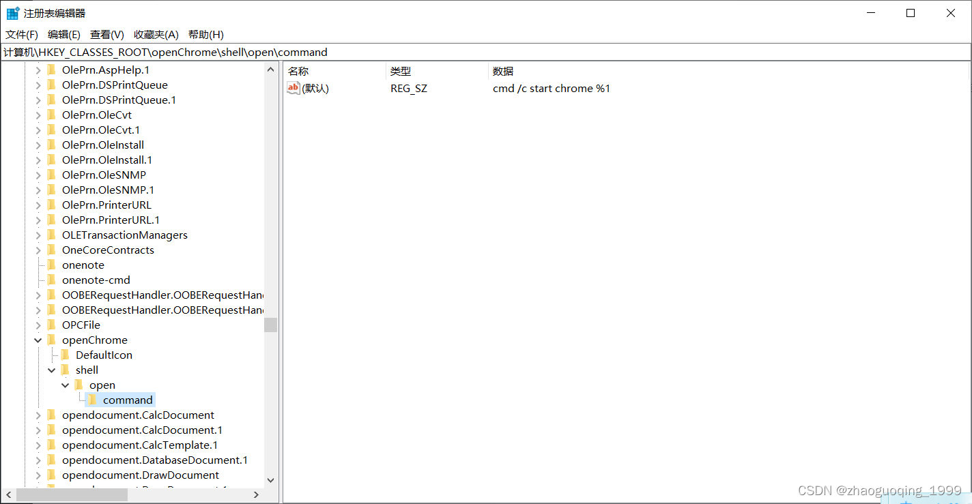Select the opendocument.CalcDocument.1 tree key
This screenshot has height=504, width=972.
142,430
